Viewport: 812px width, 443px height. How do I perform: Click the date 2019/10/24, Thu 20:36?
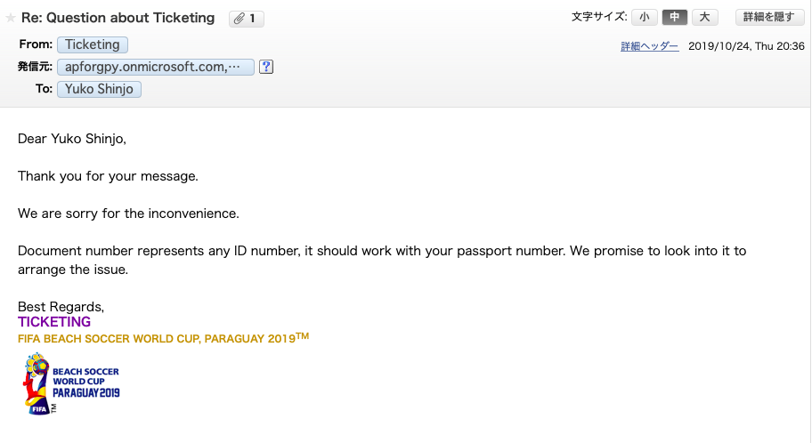click(746, 46)
